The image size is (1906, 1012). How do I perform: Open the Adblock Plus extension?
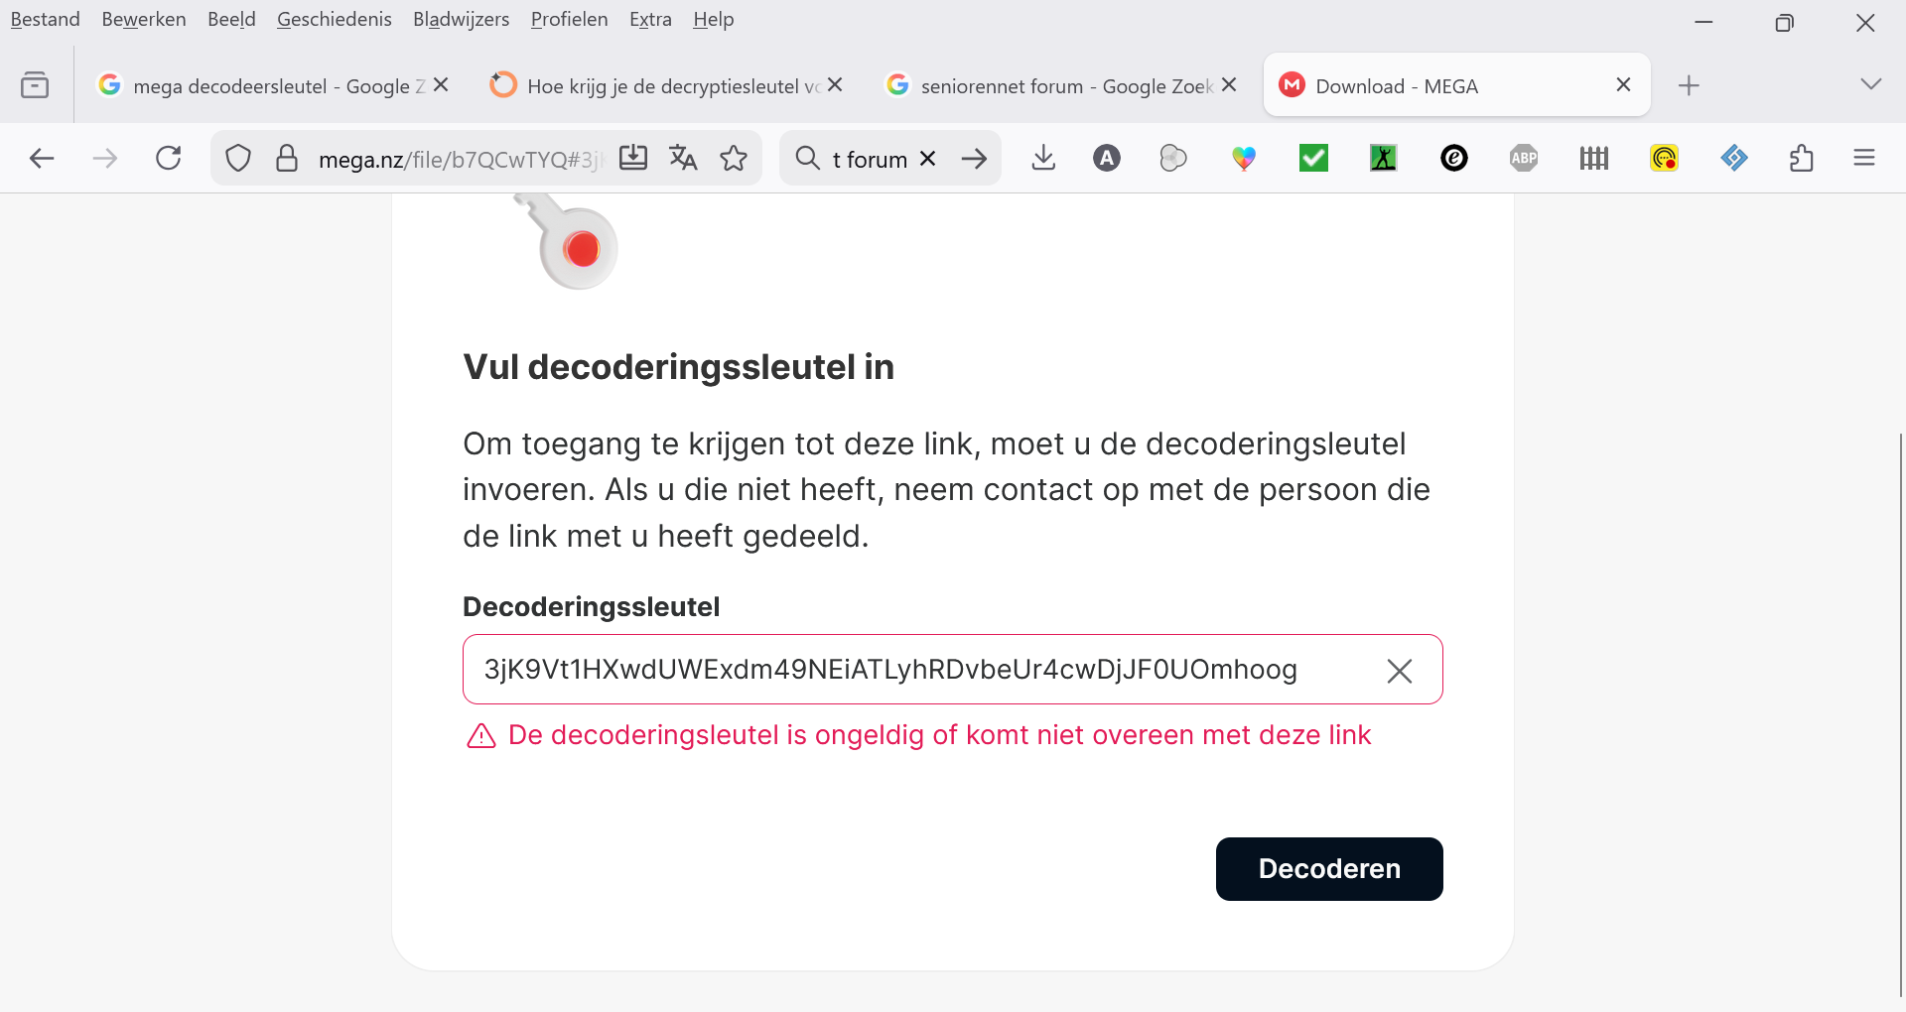click(1524, 158)
